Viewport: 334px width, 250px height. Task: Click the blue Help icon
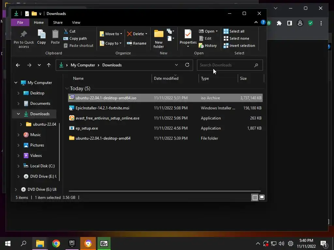(x=263, y=22)
